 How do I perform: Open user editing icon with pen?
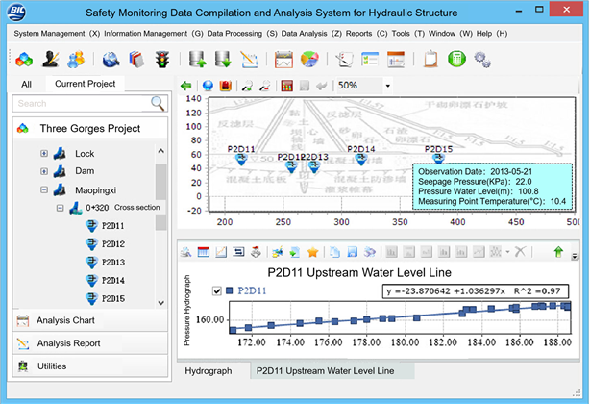(50, 60)
